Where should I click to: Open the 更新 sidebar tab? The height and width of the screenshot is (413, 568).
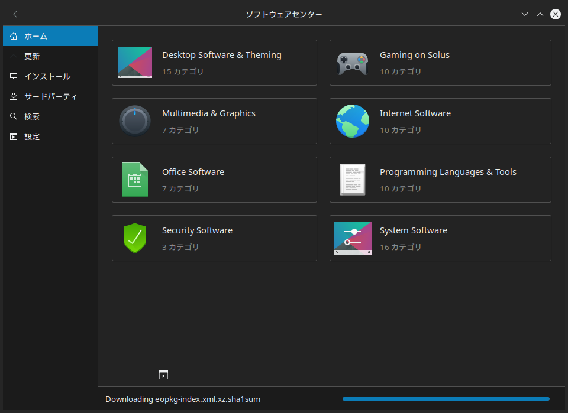tap(50, 56)
